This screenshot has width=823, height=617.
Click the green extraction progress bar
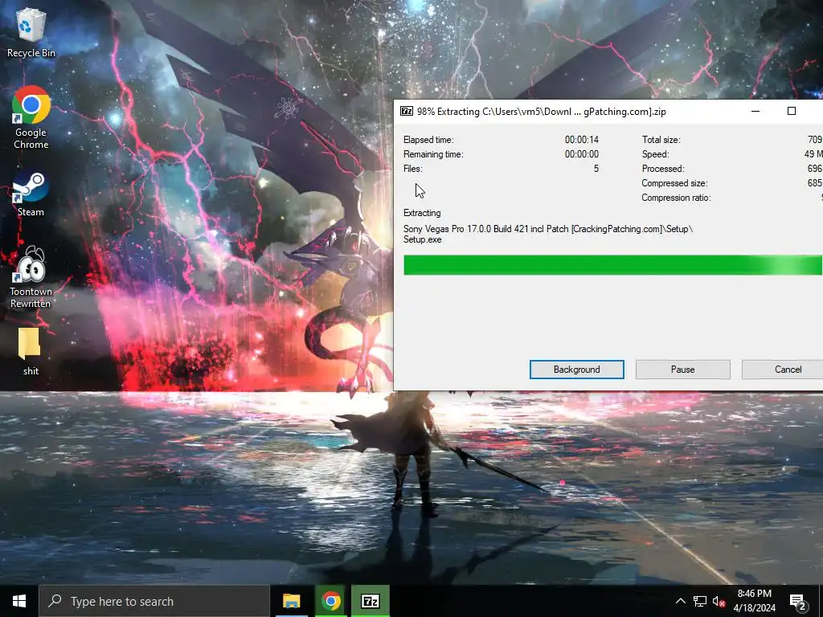click(x=613, y=265)
